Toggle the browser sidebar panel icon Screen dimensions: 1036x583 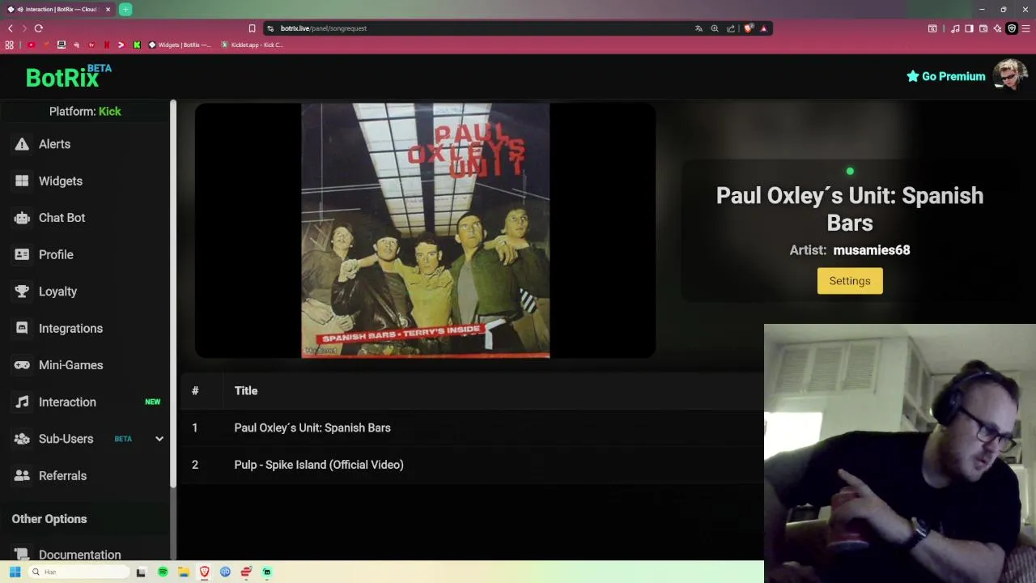coord(970,28)
